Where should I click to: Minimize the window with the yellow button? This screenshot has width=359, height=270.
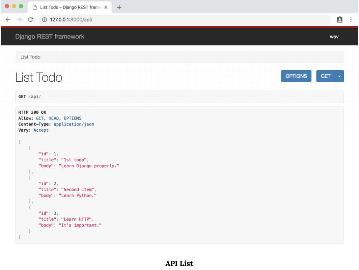coord(14,6)
